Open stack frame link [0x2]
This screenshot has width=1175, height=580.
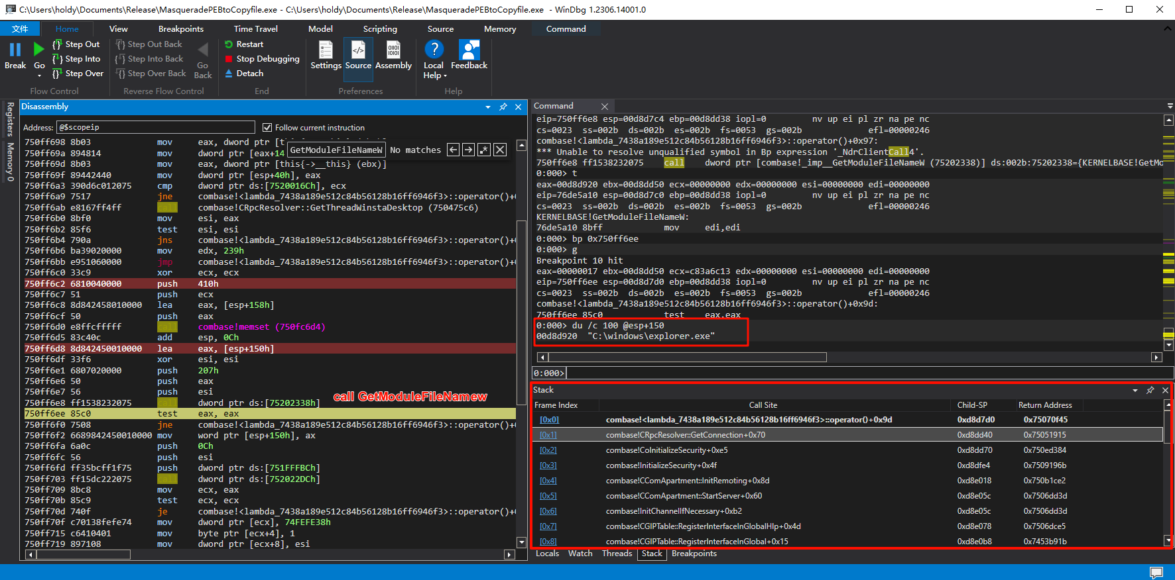548,450
